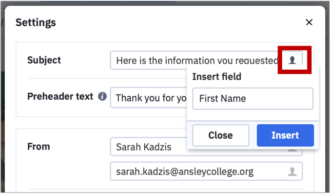Close the Settings dialog with the X
Screen dimensions: 330x194
click(x=309, y=22)
